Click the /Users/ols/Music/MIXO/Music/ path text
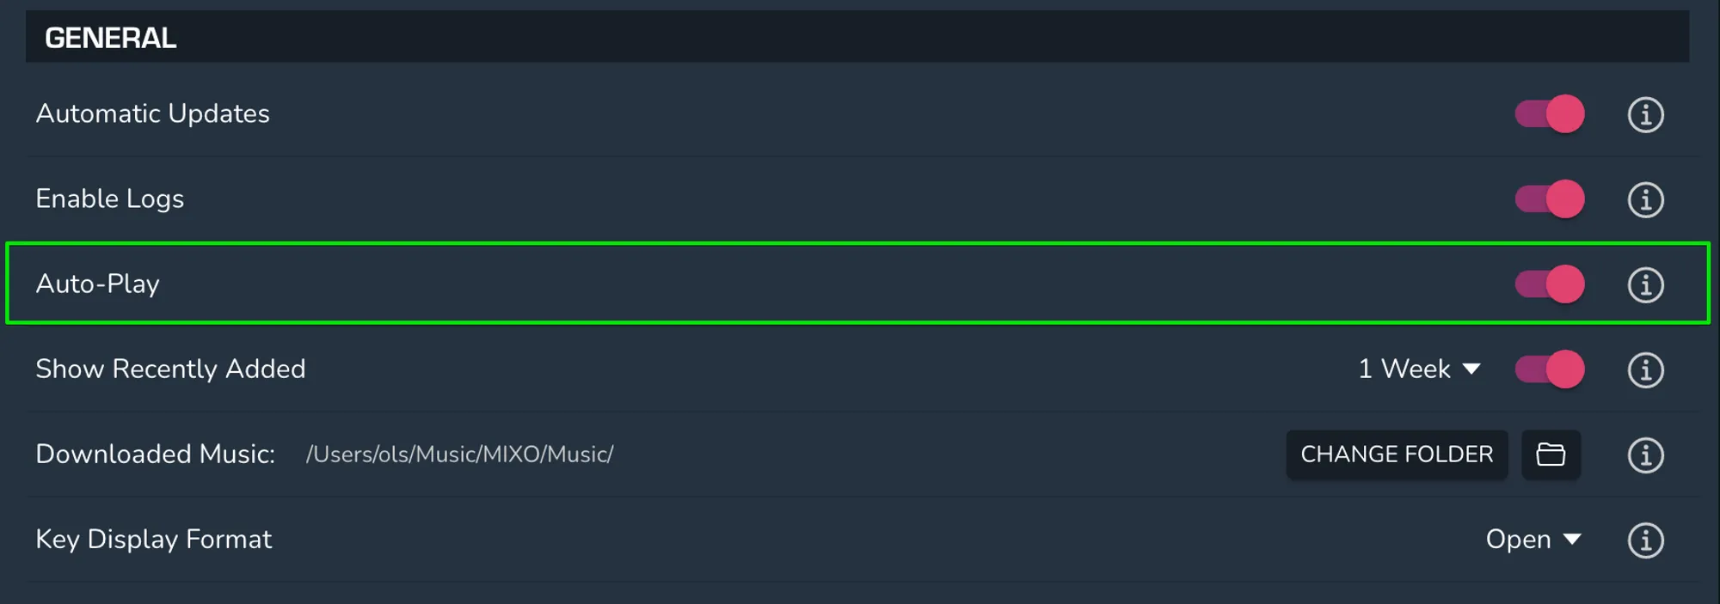 459,455
